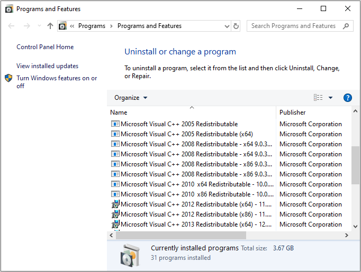Viewport: 361px width, 272px height.
Task: Open View installed updates
Action: coord(48,66)
